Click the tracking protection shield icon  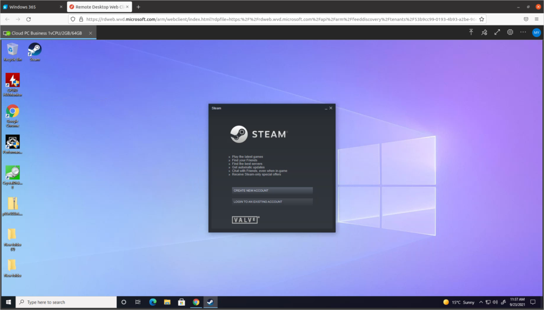(x=73, y=20)
